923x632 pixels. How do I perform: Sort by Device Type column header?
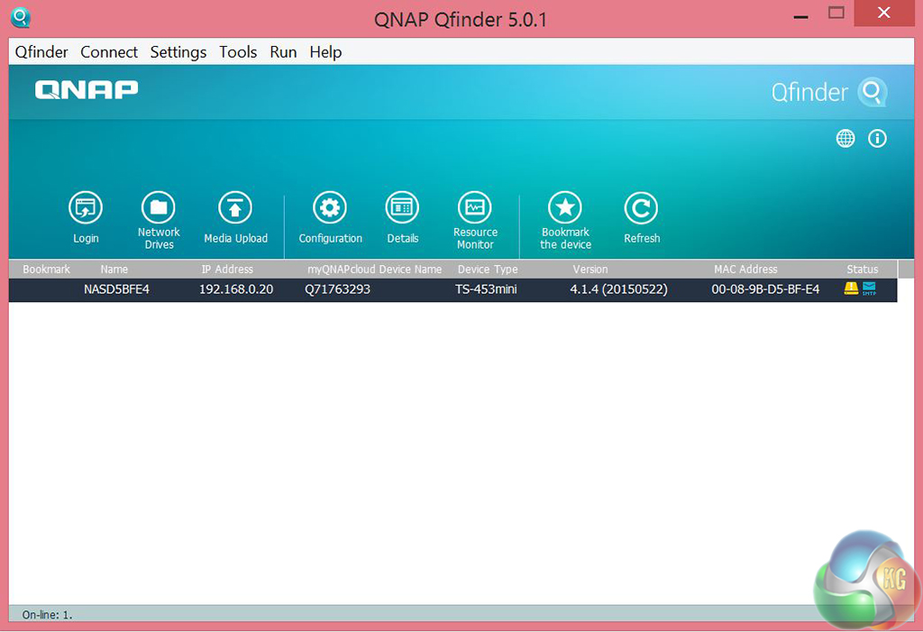pos(488,270)
